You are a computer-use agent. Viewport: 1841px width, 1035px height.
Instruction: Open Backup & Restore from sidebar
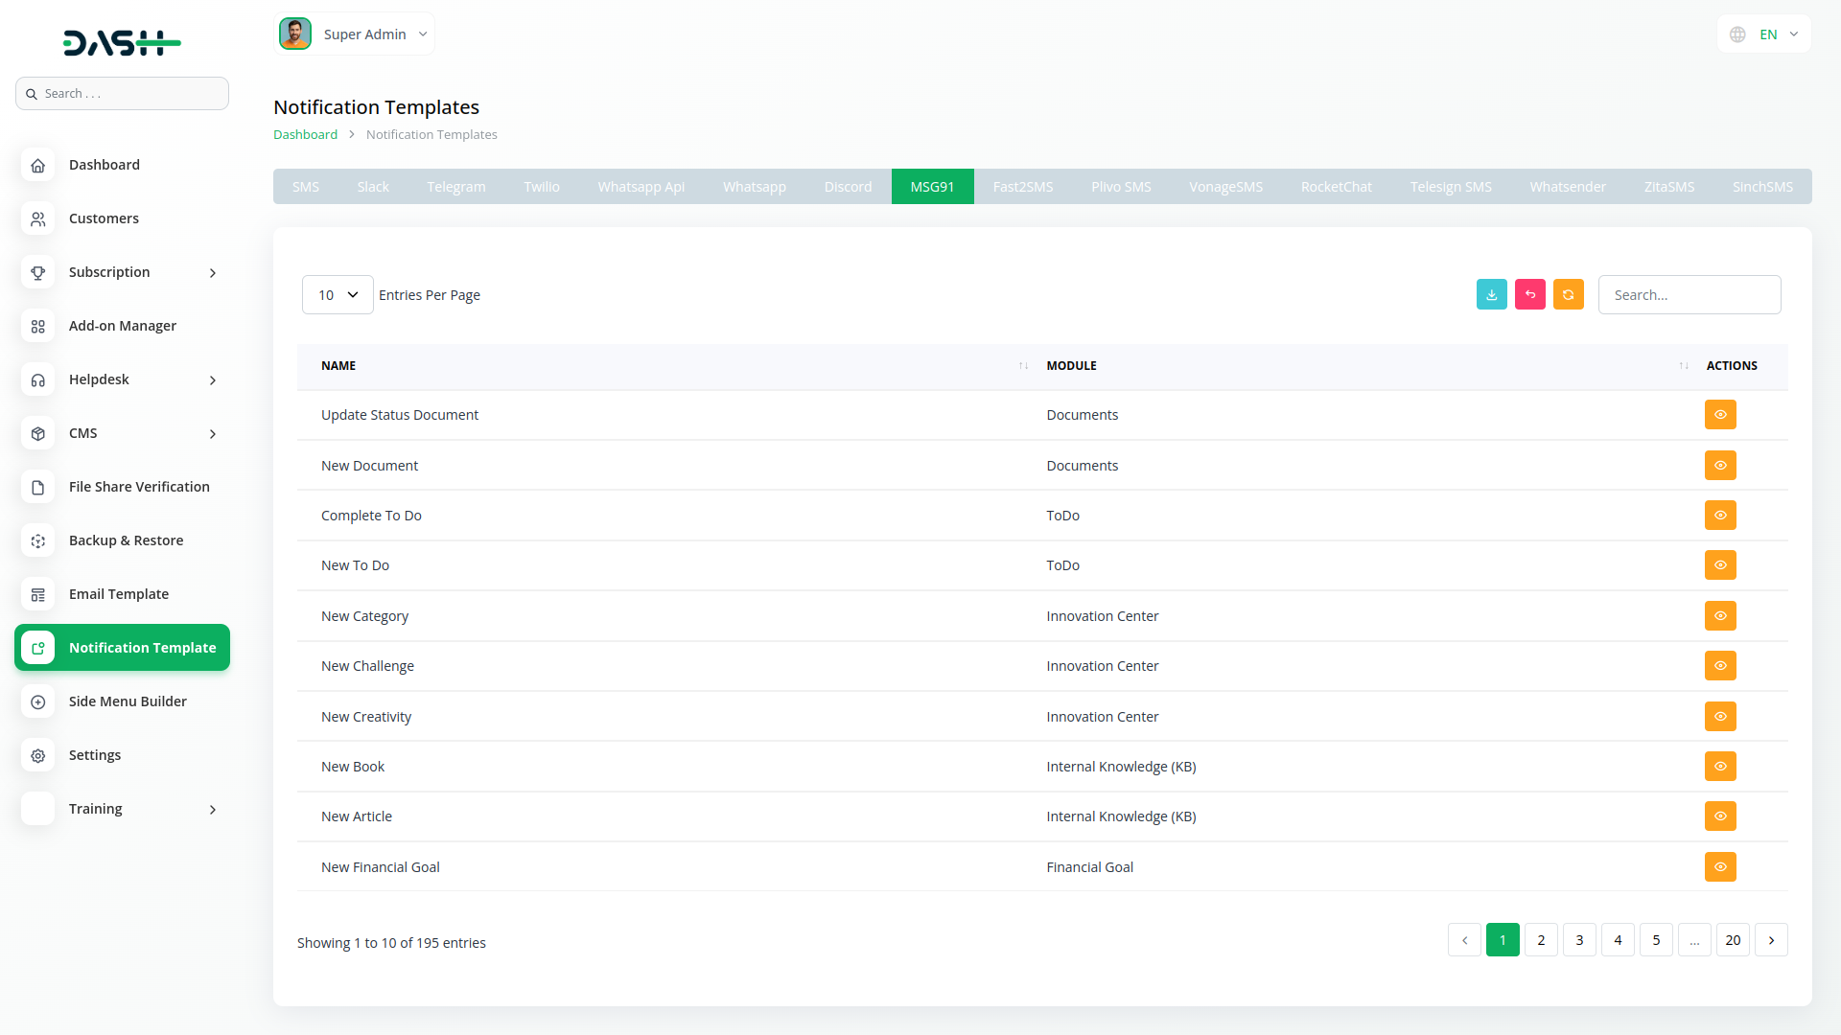126,540
